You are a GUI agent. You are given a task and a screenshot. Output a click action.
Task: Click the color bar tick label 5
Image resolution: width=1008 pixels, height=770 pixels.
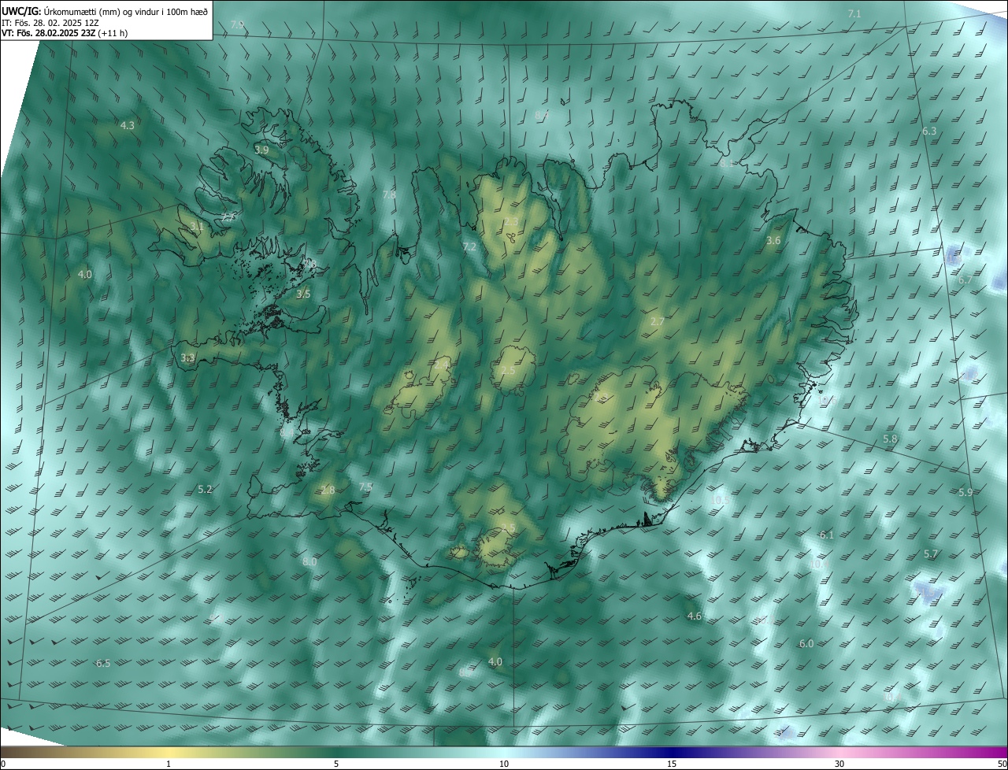(x=336, y=764)
